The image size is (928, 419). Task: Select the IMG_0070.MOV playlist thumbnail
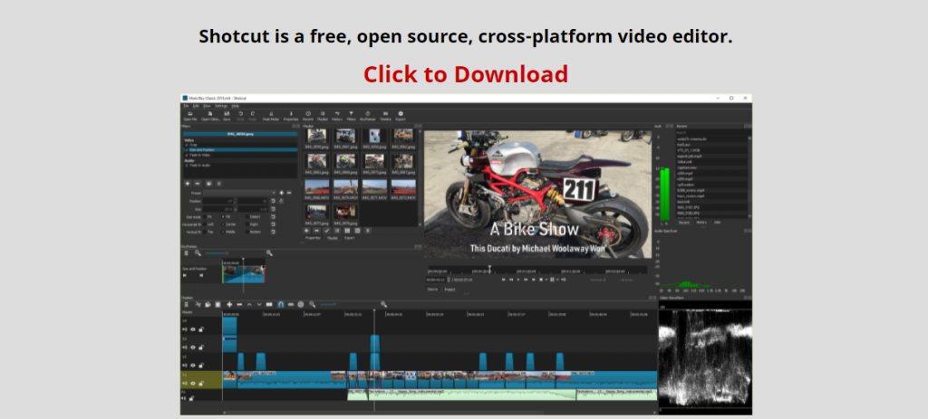[x=345, y=188]
